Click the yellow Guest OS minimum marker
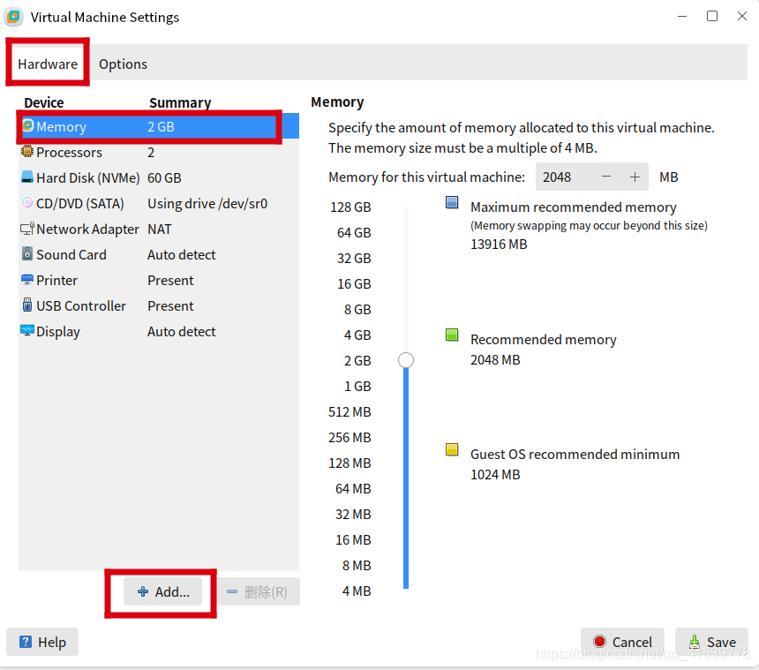The width and height of the screenshot is (759, 670). coord(452,449)
